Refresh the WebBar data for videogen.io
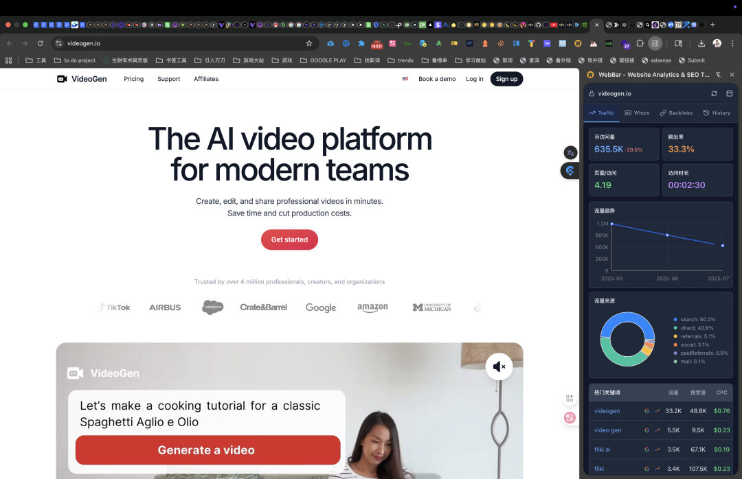Viewport: 742px width, 479px height. [x=714, y=93]
